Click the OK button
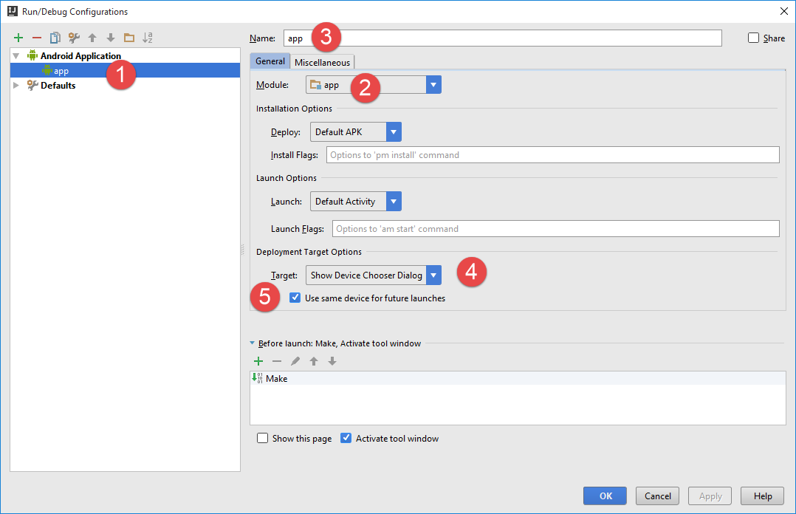Image resolution: width=796 pixels, height=514 pixels. [x=605, y=496]
